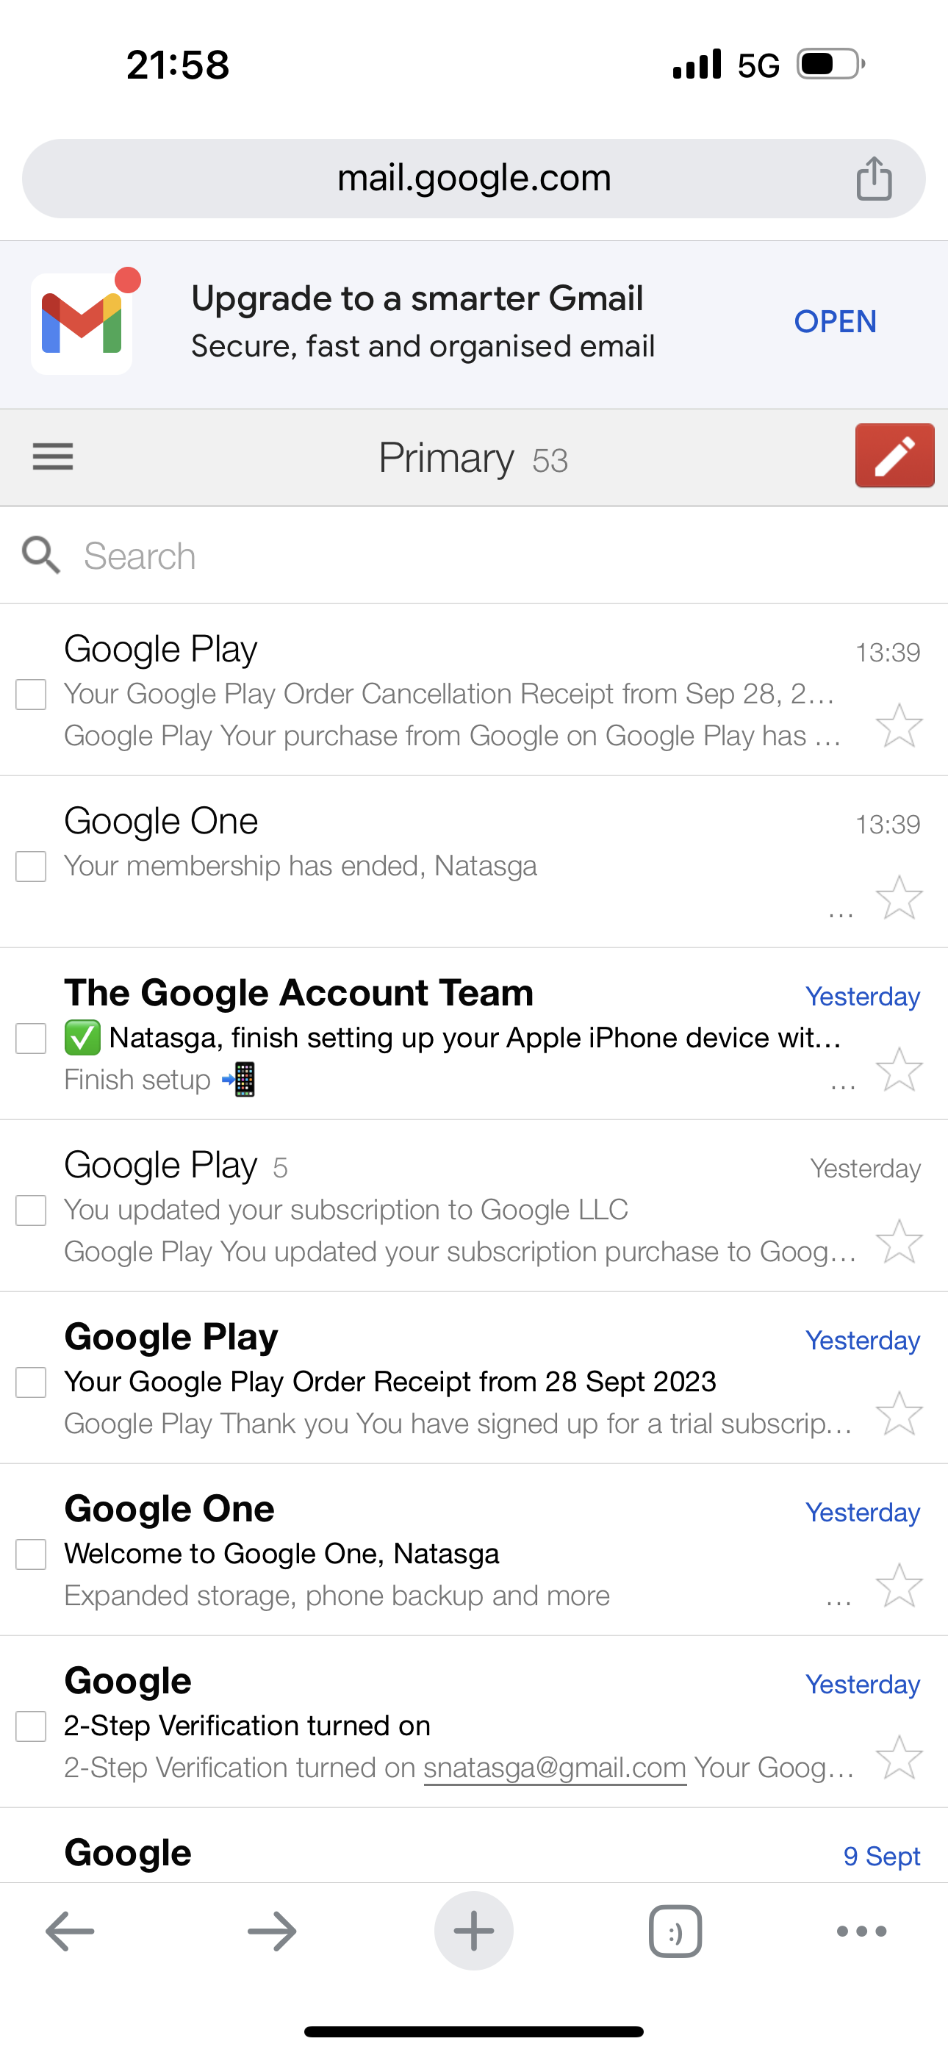The height and width of the screenshot is (2055, 948).
Task: Open browser more options menu
Action: 861,1932
